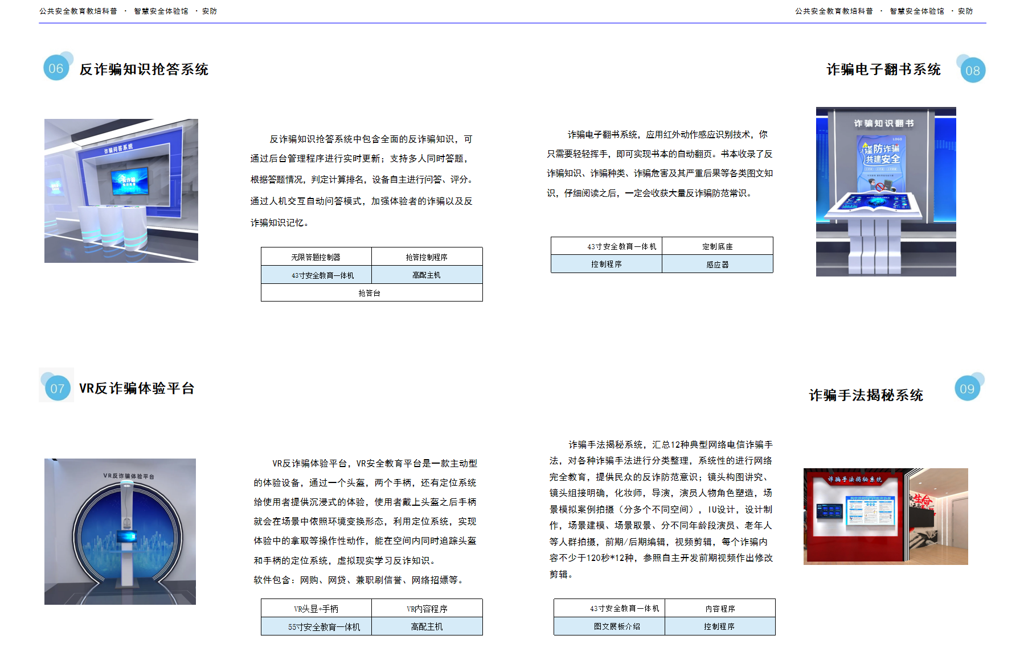Image resolution: width=1024 pixels, height=648 pixels.
Task: Click the 抢答台 table row
Action: (371, 293)
